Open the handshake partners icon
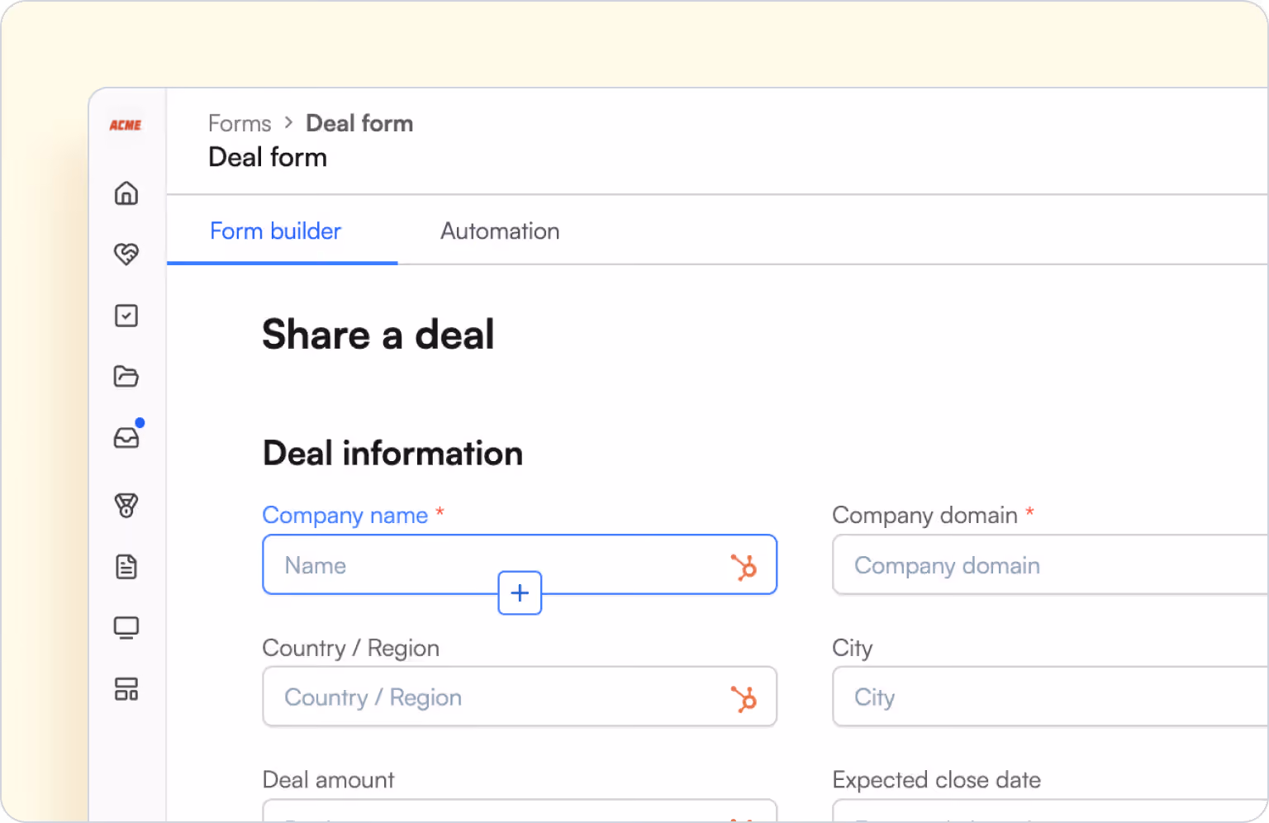The width and height of the screenshot is (1269, 823). 126,254
